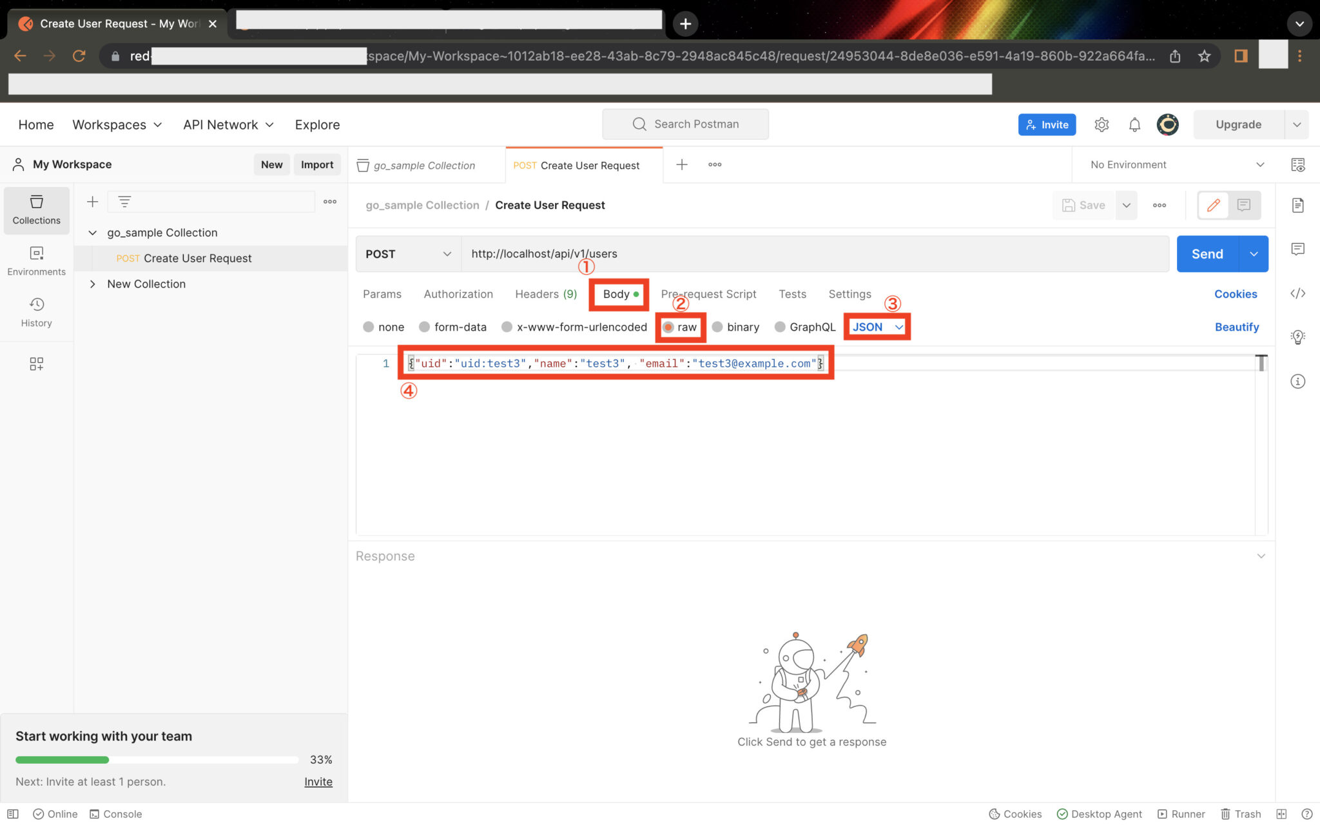Image resolution: width=1320 pixels, height=825 pixels.
Task: Switch to the Headers tab
Action: pyautogui.click(x=545, y=294)
